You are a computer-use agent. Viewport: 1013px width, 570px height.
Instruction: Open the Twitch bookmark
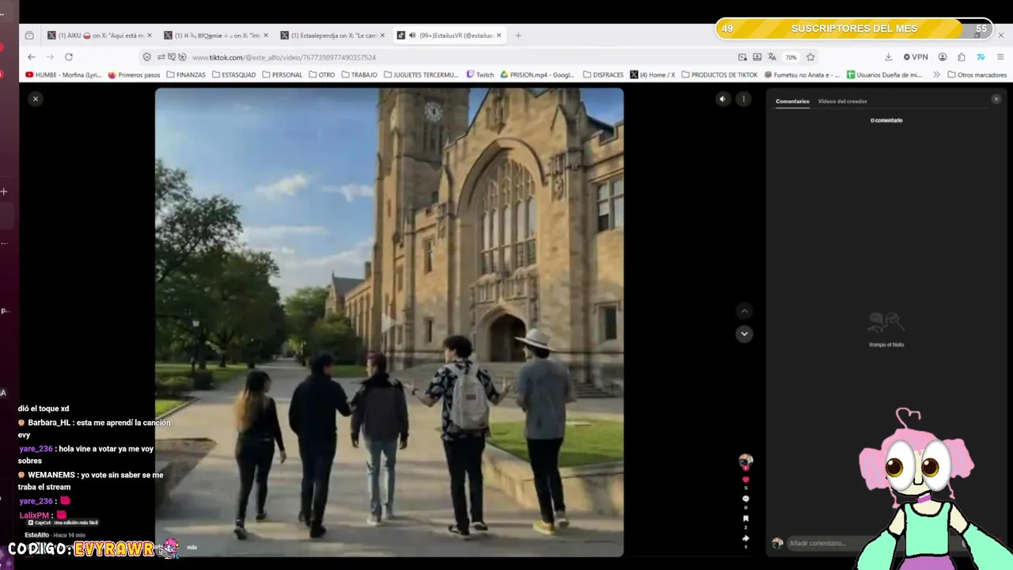480,75
